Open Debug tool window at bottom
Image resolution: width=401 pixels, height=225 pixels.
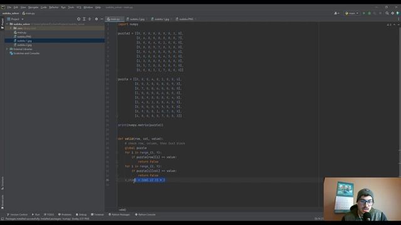(x=81, y=214)
